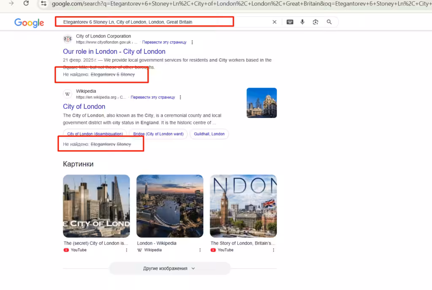The width and height of the screenshot is (432, 290).
Task: Click the Wikipedia favicon of City of London result
Action: [x=67, y=94]
